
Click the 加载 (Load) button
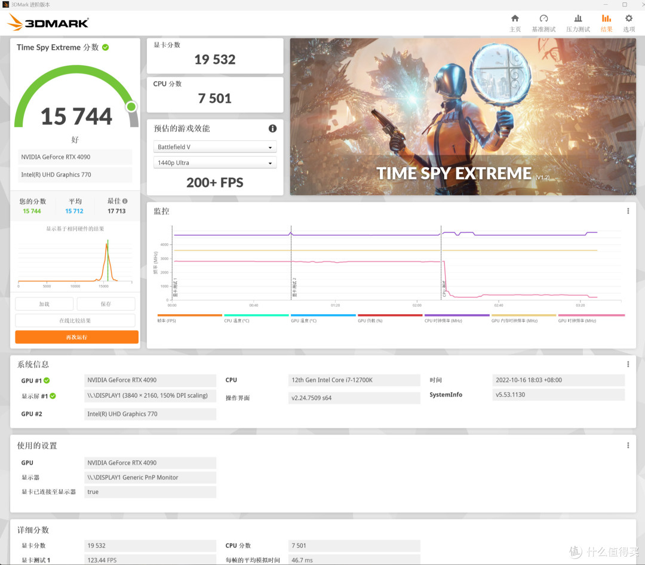44,304
